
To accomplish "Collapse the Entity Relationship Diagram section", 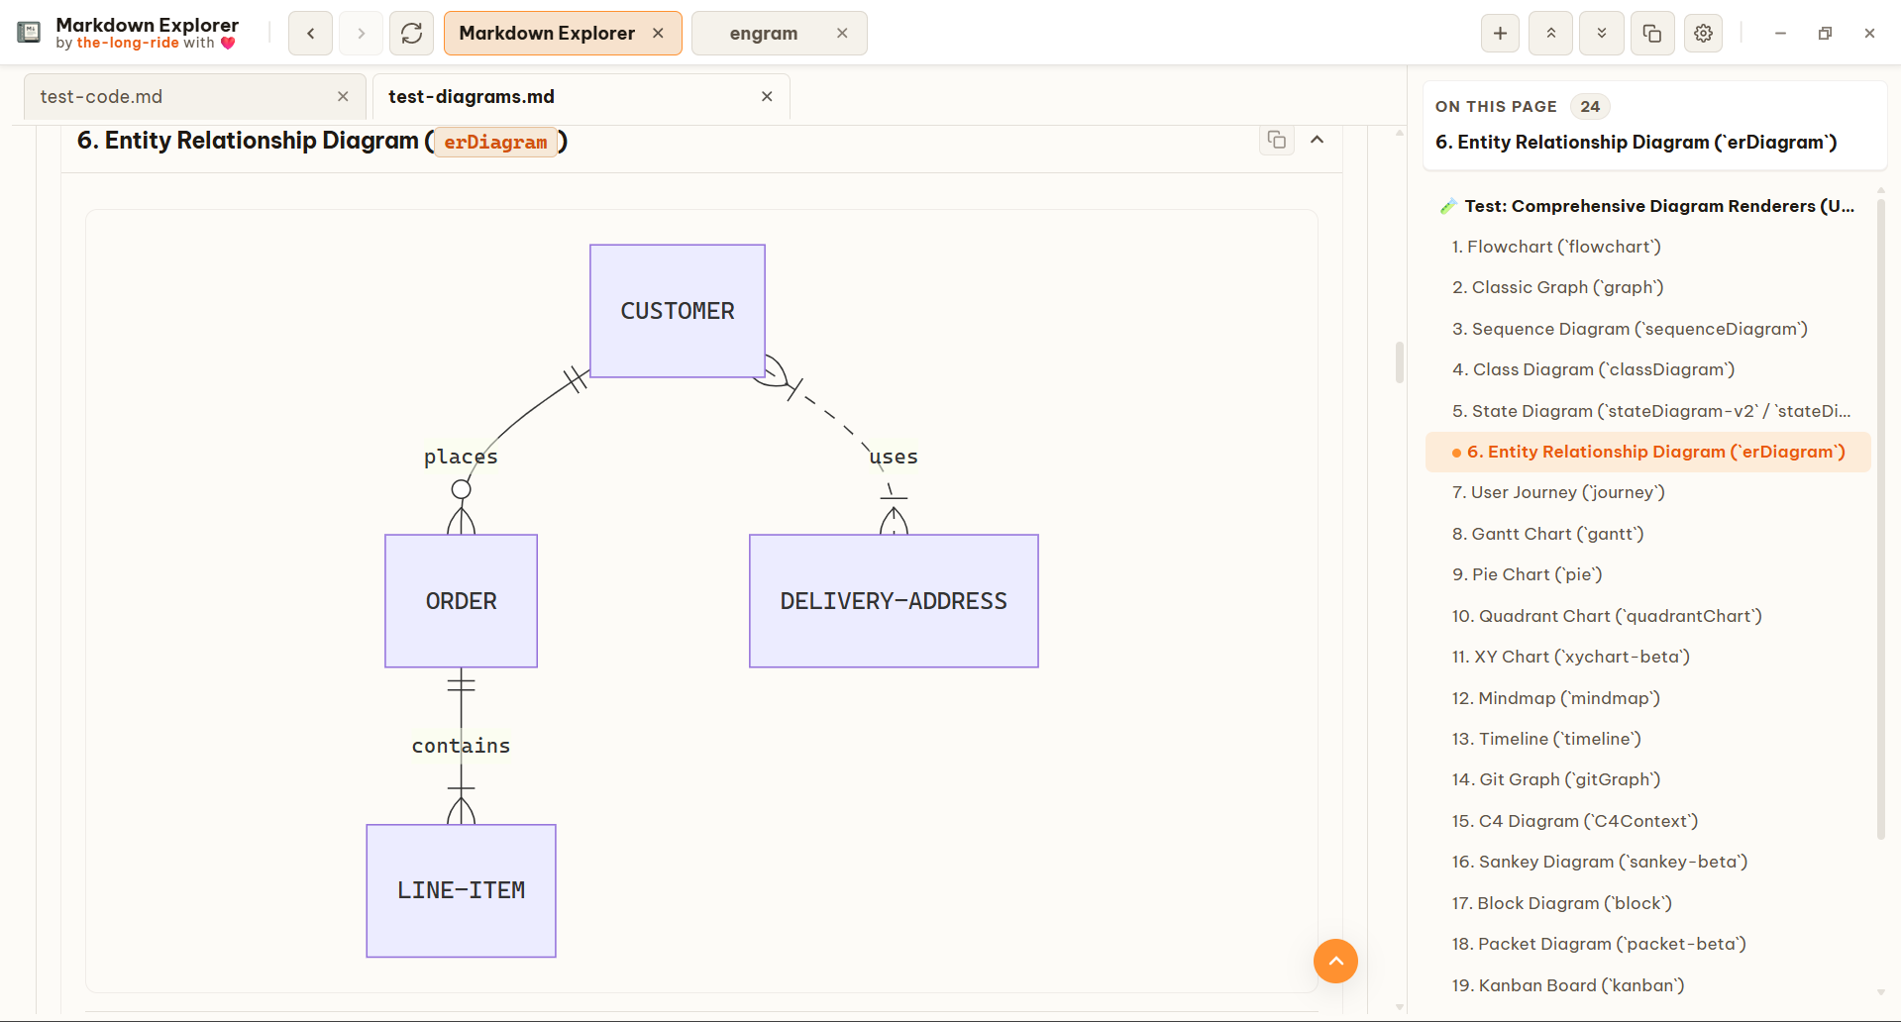I will 1317,140.
